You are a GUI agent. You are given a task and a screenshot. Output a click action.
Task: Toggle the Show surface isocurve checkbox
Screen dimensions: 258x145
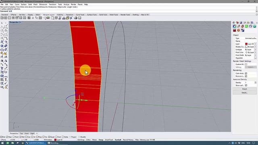tap(246, 85)
